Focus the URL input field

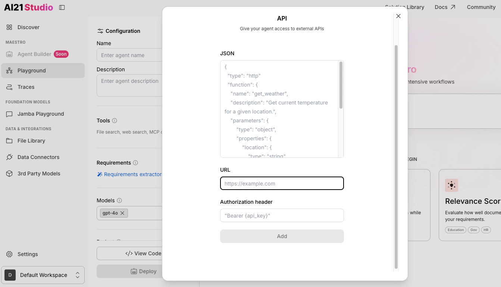coord(282,184)
